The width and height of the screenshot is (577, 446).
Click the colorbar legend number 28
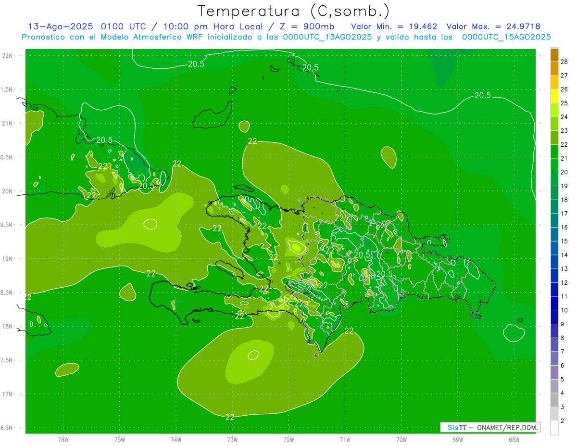point(564,62)
